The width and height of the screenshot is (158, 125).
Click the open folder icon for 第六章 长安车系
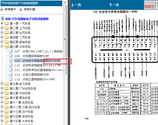pos(7,46)
